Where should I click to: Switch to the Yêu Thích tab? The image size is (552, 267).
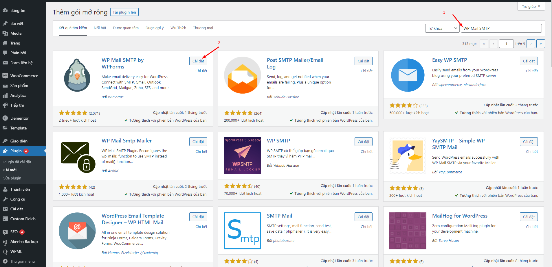(178, 28)
